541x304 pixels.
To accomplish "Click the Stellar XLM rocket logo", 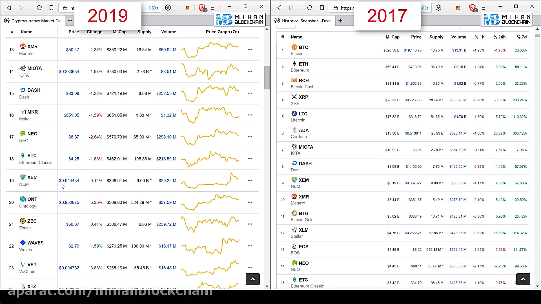I will [x=294, y=230].
